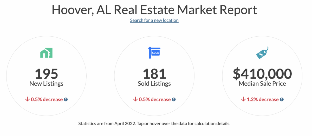
Task: Click the 195 New Listings number
Action: tap(46, 74)
